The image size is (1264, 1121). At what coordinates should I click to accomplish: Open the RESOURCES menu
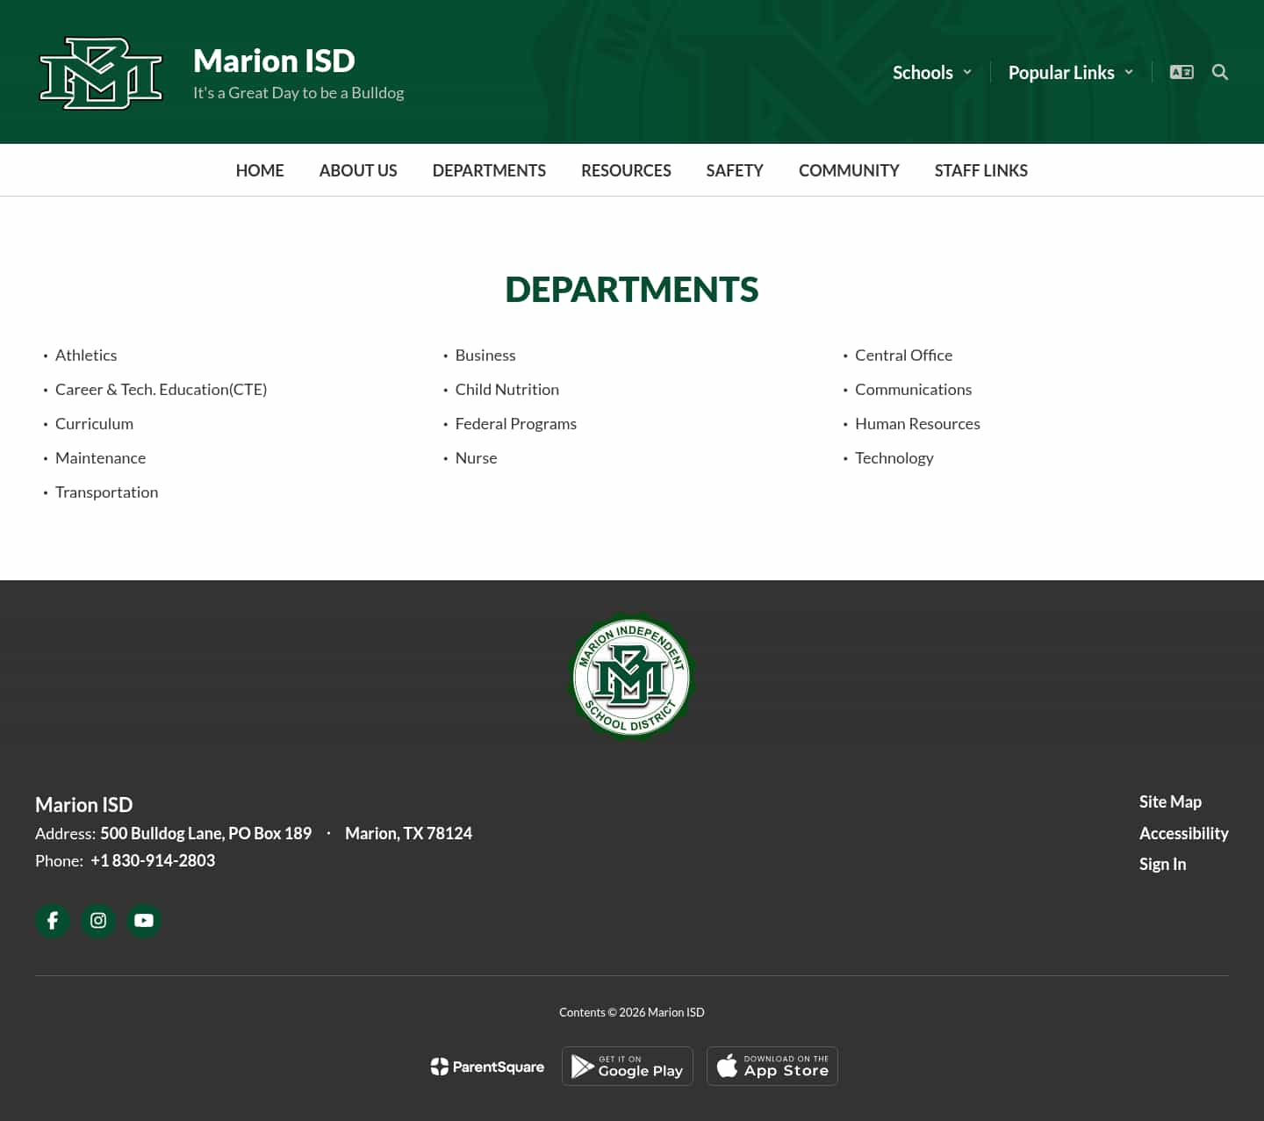(626, 170)
